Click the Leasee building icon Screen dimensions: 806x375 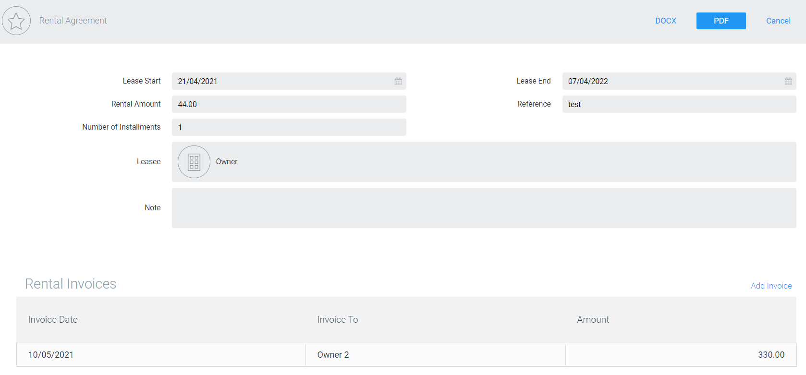click(x=194, y=162)
